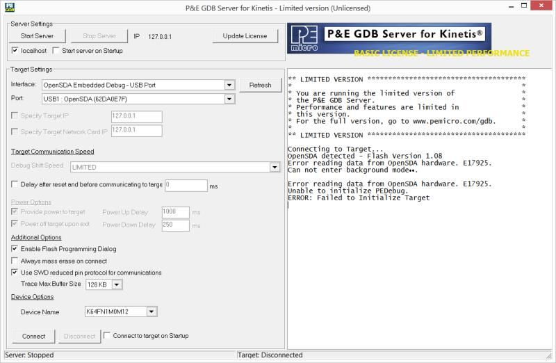Screen dimensions: 556x363
Task: Click 'ERROR: Failed to Initialize Target' line
Action: click(x=359, y=198)
